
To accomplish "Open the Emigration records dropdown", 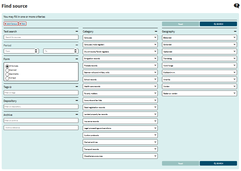I will pyautogui.click(x=120, y=58).
